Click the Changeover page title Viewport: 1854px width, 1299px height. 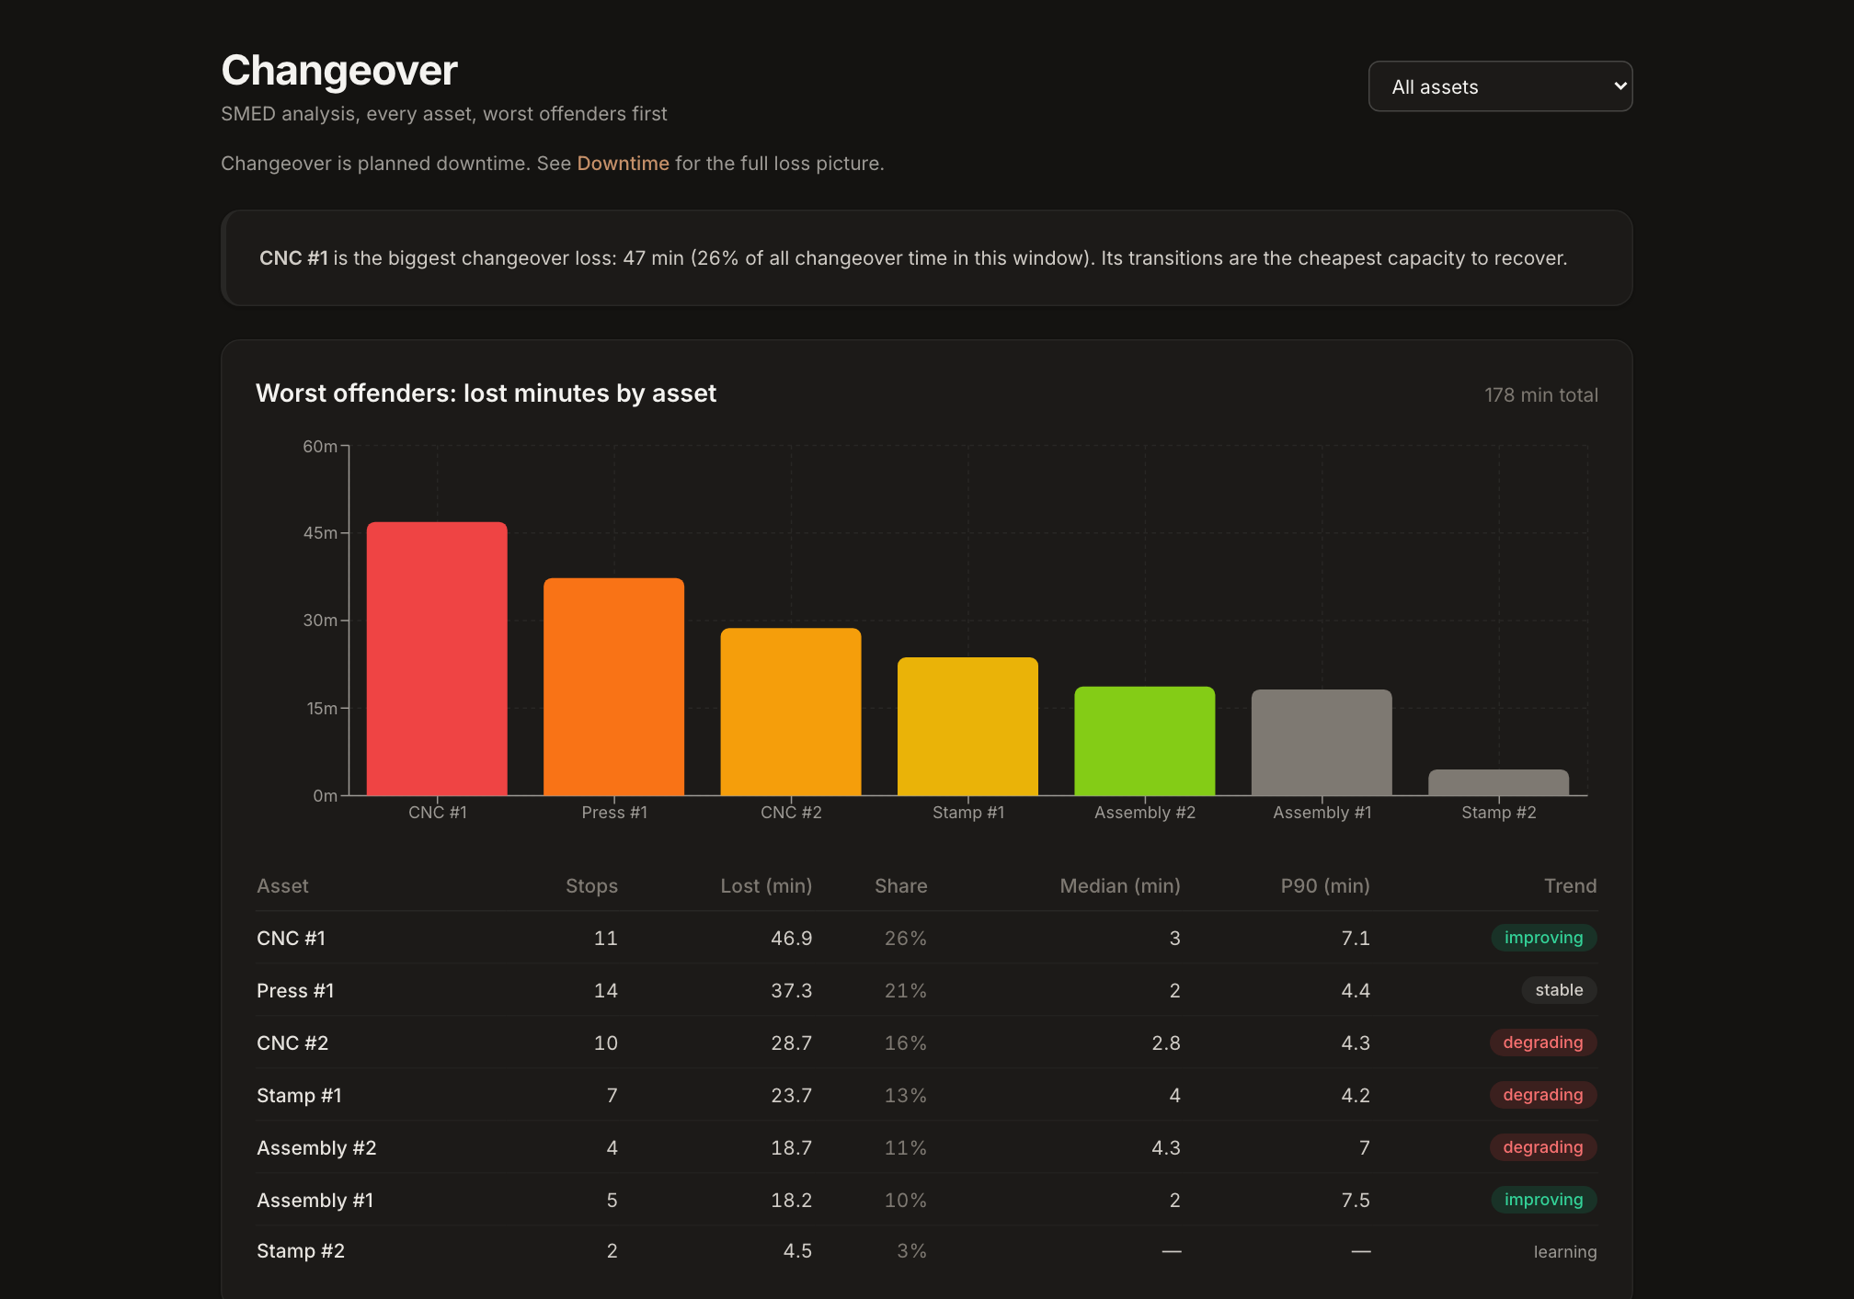[339, 71]
